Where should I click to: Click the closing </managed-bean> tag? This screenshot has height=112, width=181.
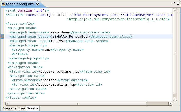tap(23, 63)
